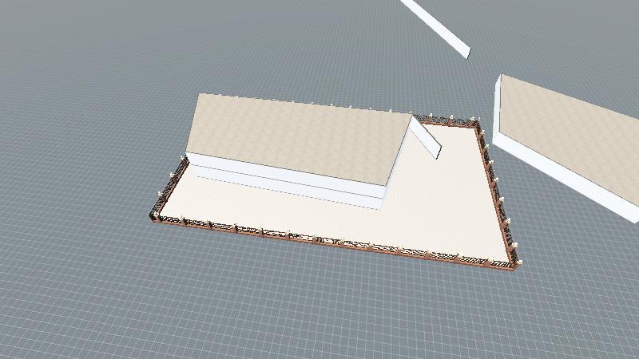Select the floating thin white slab at top
The width and height of the screenshot is (639, 359).
point(438,26)
